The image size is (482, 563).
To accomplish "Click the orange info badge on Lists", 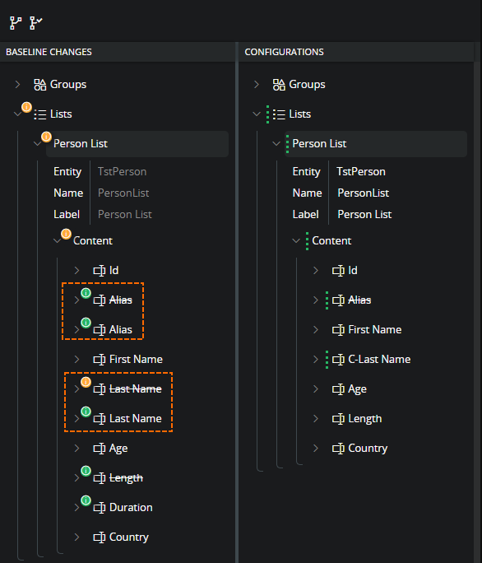I will tap(26, 107).
